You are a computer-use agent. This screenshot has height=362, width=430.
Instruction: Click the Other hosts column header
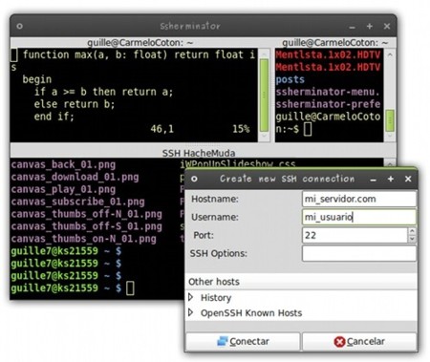301,282
